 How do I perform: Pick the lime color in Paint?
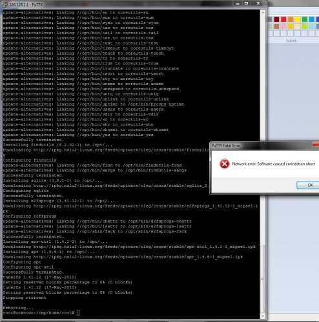click(x=305, y=26)
